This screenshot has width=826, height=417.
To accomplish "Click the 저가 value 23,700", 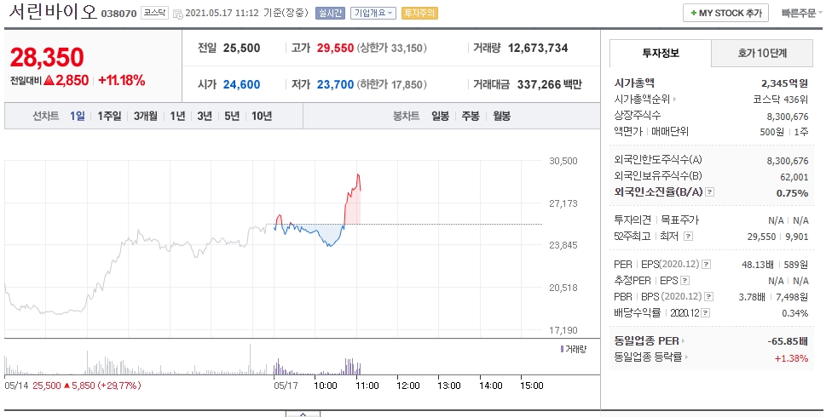I will pyautogui.click(x=335, y=84).
